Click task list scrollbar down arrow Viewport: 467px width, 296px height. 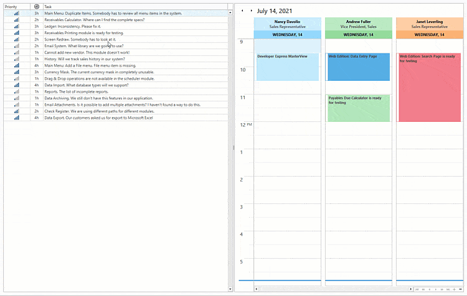coord(230,289)
